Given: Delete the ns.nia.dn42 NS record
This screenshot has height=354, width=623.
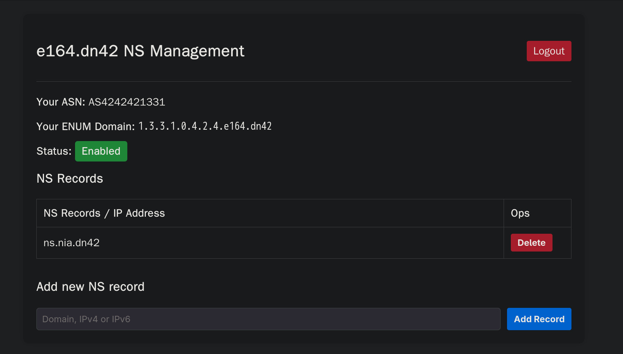Looking at the screenshot, I should tap(531, 243).
